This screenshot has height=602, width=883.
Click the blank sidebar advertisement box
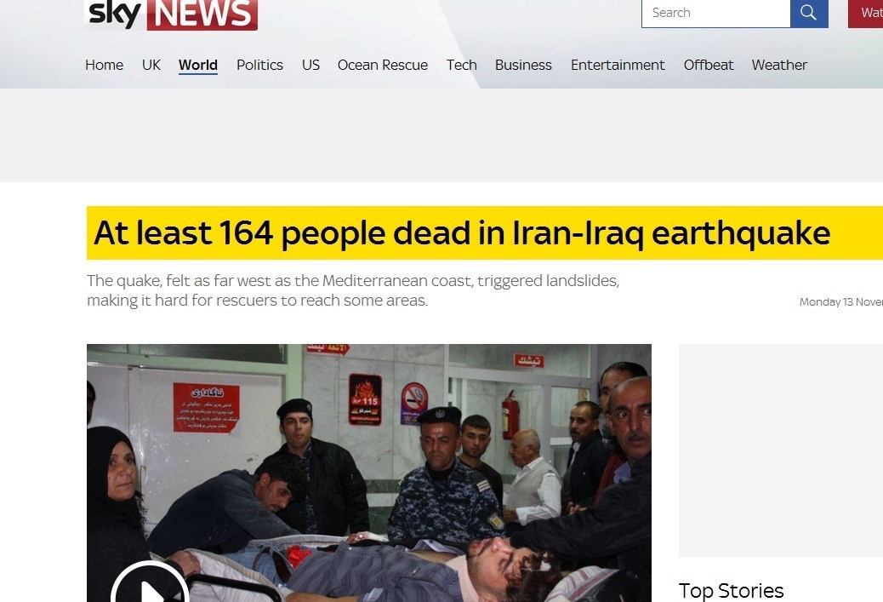click(x=781, y=450)
